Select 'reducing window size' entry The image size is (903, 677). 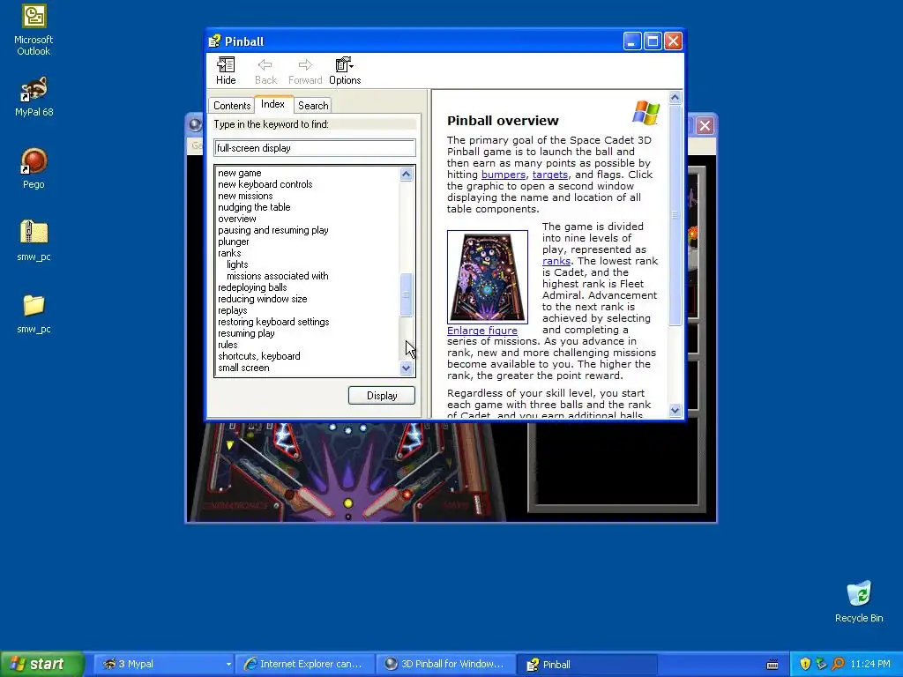(x=262, y=300)
